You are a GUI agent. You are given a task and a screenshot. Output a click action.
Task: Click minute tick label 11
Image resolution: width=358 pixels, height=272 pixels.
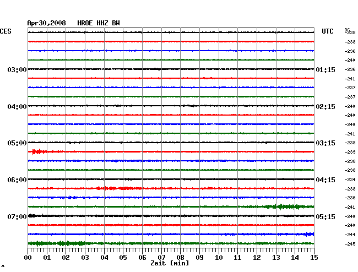(238, 258)
